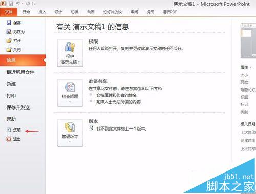Select 打印 (Print) in the sidebar
The height and width of the screenshot is (194, 256).
[11, 96]
